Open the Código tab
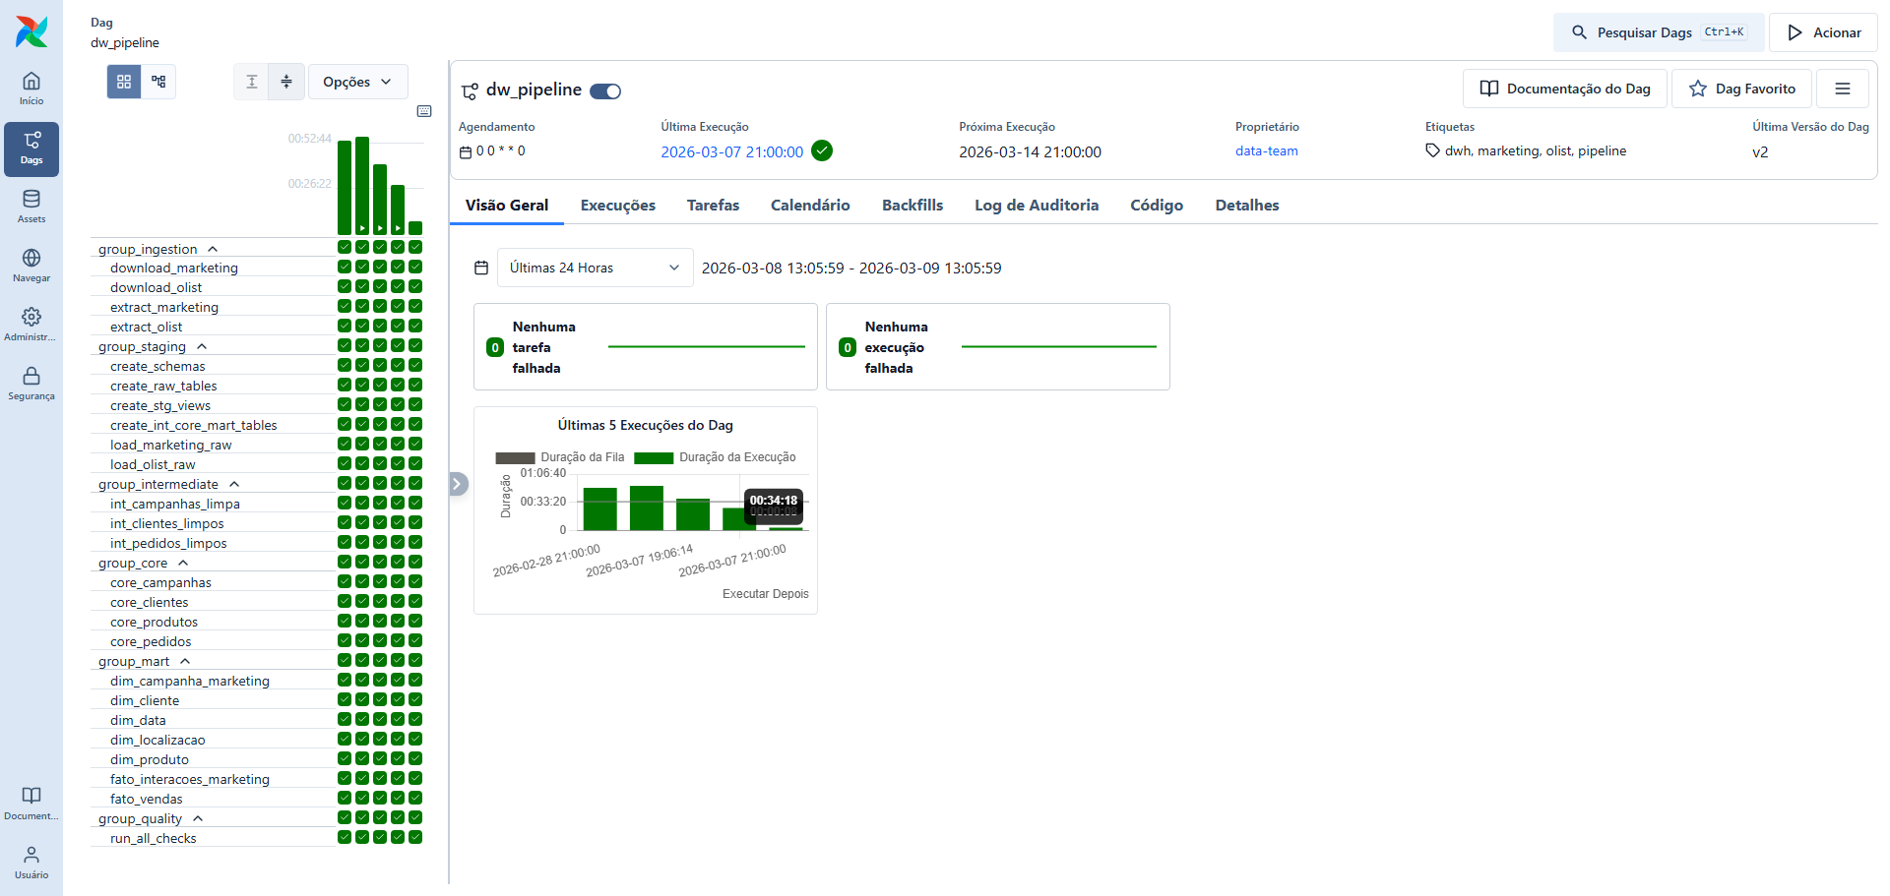Screen dimensions: 1890x896 coord(1156,206)
